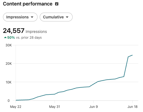This screenshot has height=112, width=143.
Task: Click the 'vs. prior 28 days' text
Action: tap(29, 38)
